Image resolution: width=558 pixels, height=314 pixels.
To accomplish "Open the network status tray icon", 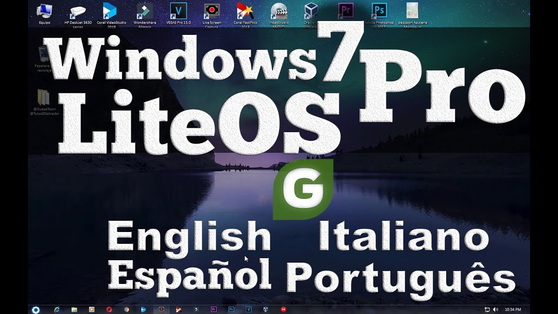I will tap(487, 310).
